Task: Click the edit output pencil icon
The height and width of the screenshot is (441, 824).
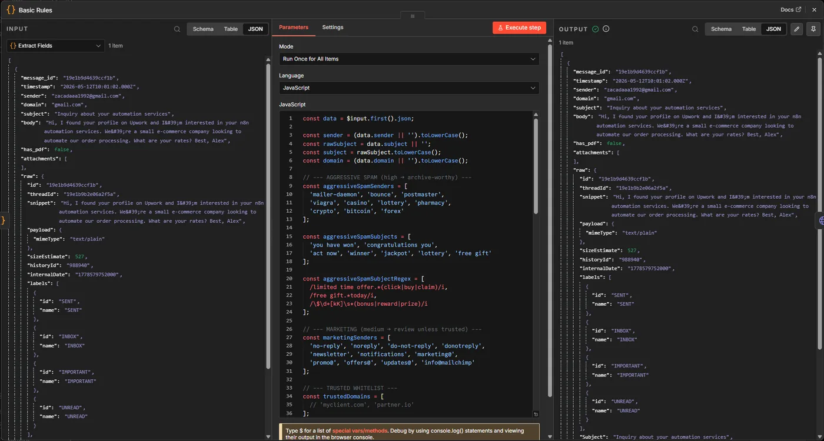Action: (796, 29)
